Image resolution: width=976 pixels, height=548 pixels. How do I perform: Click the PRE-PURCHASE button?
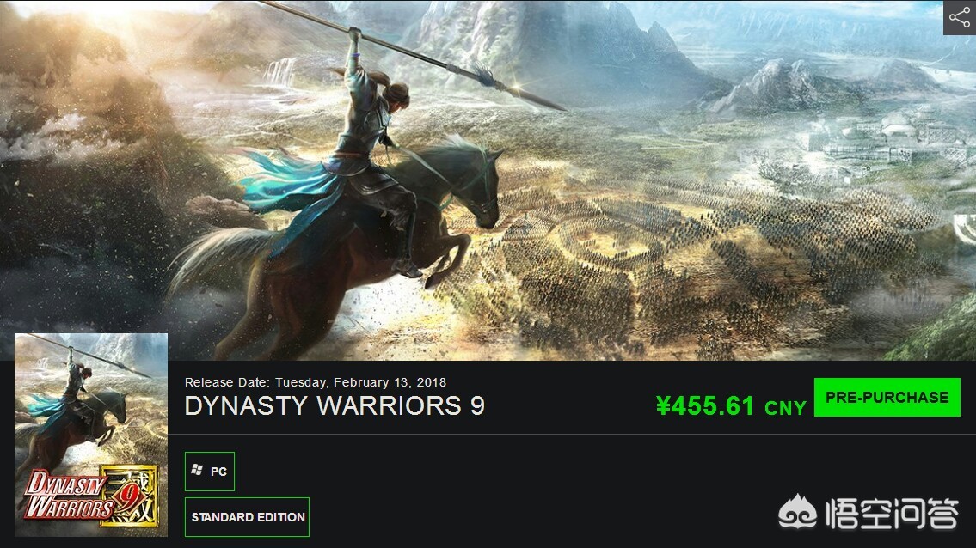[887, 397]
